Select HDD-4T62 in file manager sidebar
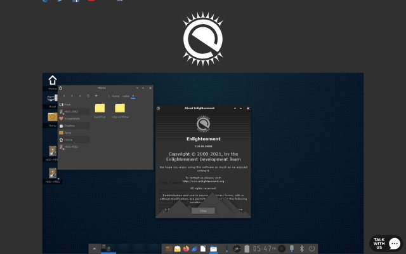The height and width of the screenshot is (254, 406). tap(74, 112)
